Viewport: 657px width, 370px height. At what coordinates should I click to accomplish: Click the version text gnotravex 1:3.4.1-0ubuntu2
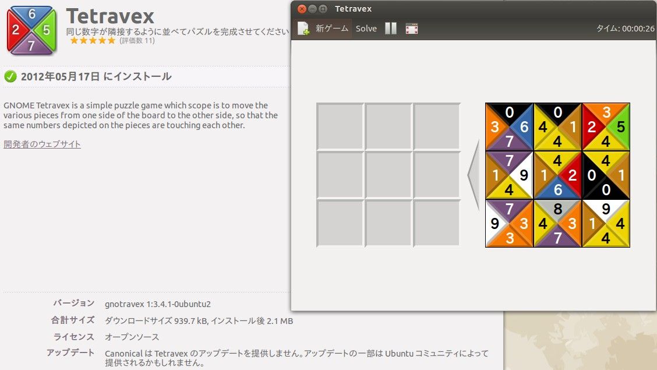(x=158, y=304)
